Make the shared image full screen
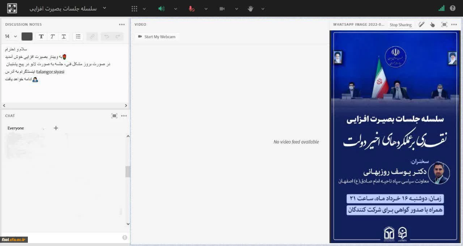 coord(444,25)
